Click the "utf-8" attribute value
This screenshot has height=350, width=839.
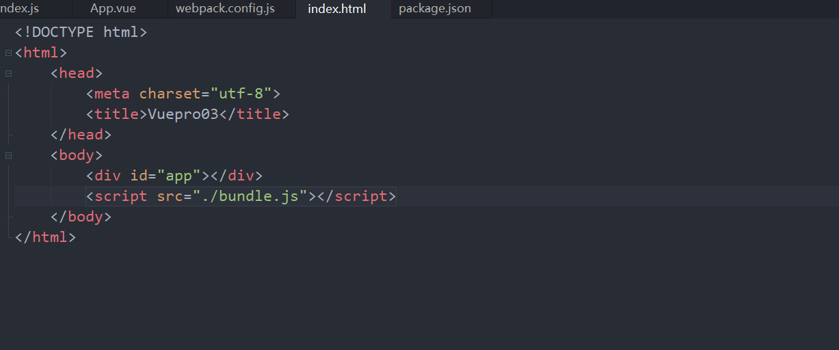[241, 94]
